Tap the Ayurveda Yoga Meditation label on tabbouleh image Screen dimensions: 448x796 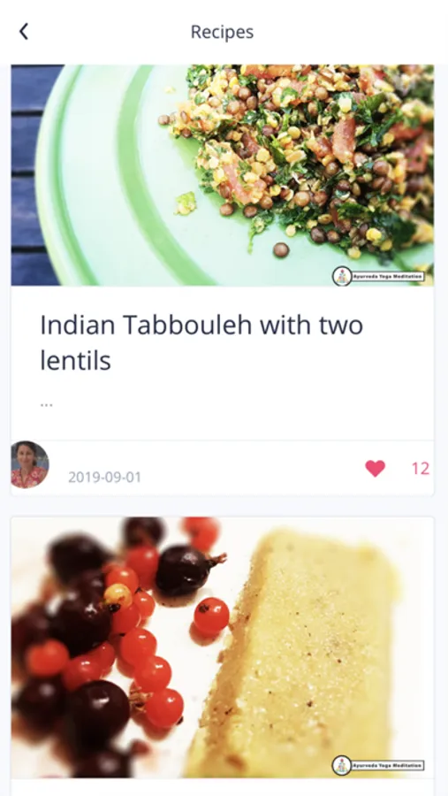click(388, 277)
